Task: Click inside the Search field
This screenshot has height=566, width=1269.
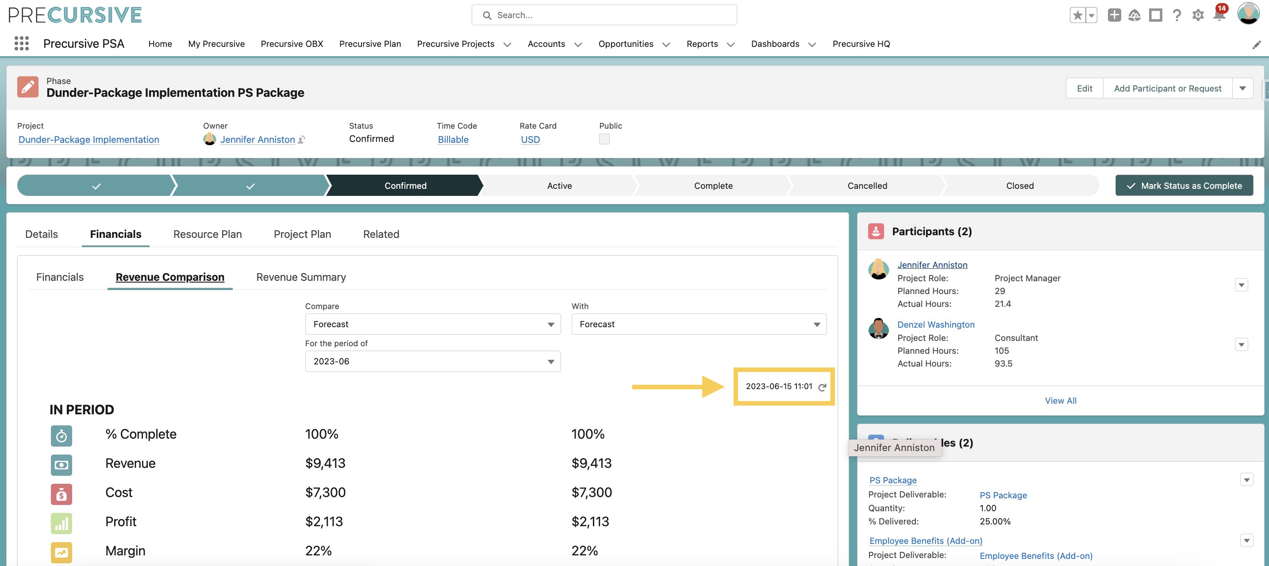Action: 604,15
